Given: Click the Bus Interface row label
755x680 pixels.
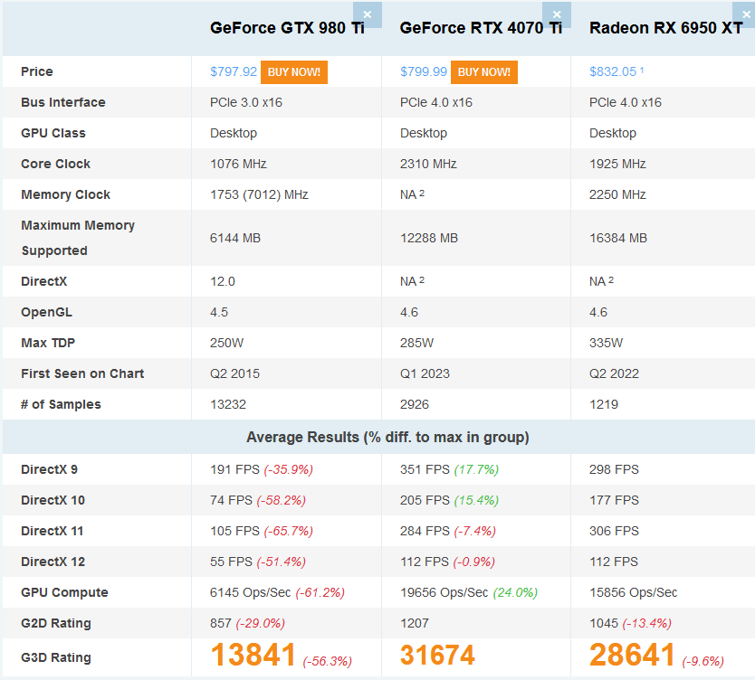Looking at the screenshot, I should pyautogui.click(x=63, y=102).
